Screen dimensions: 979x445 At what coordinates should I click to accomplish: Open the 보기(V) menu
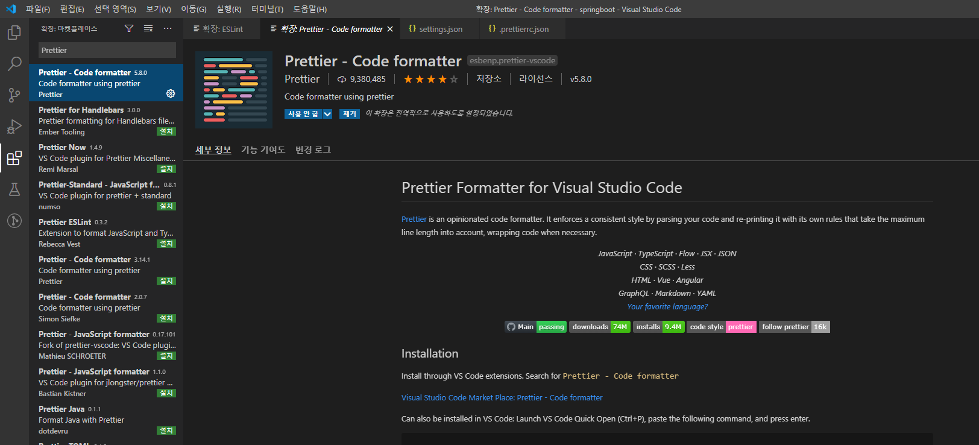click(x=159, y=9)
